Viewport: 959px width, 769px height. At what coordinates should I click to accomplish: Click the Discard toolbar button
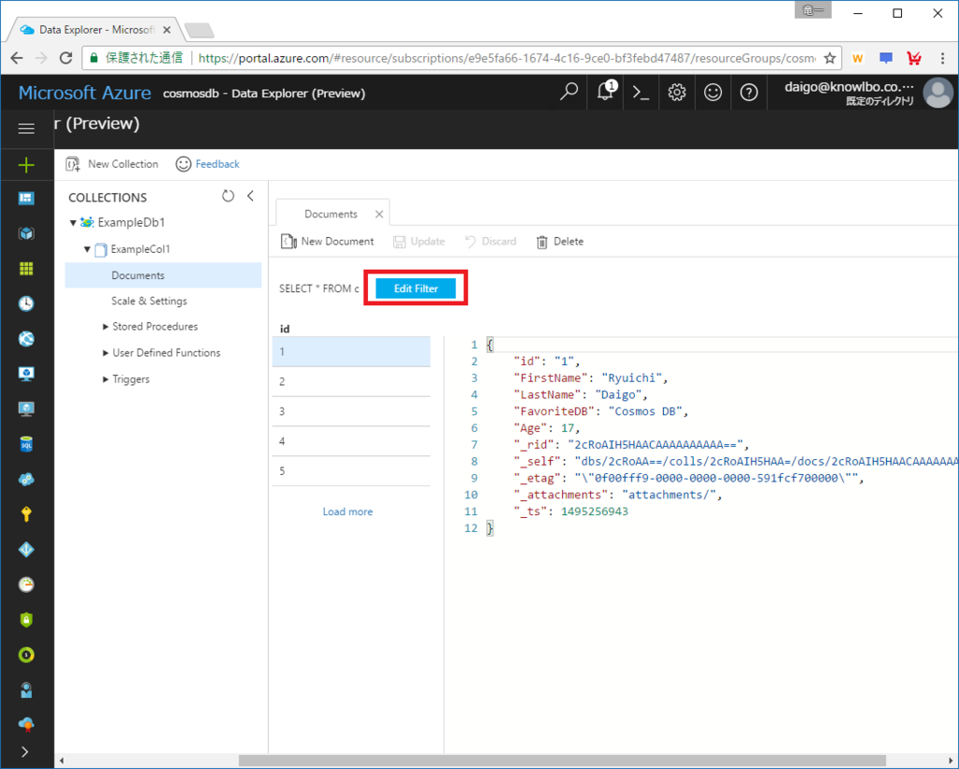491,242
